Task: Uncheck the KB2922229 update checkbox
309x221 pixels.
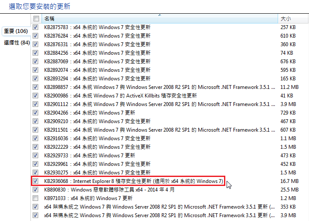Action: point(36,147)
